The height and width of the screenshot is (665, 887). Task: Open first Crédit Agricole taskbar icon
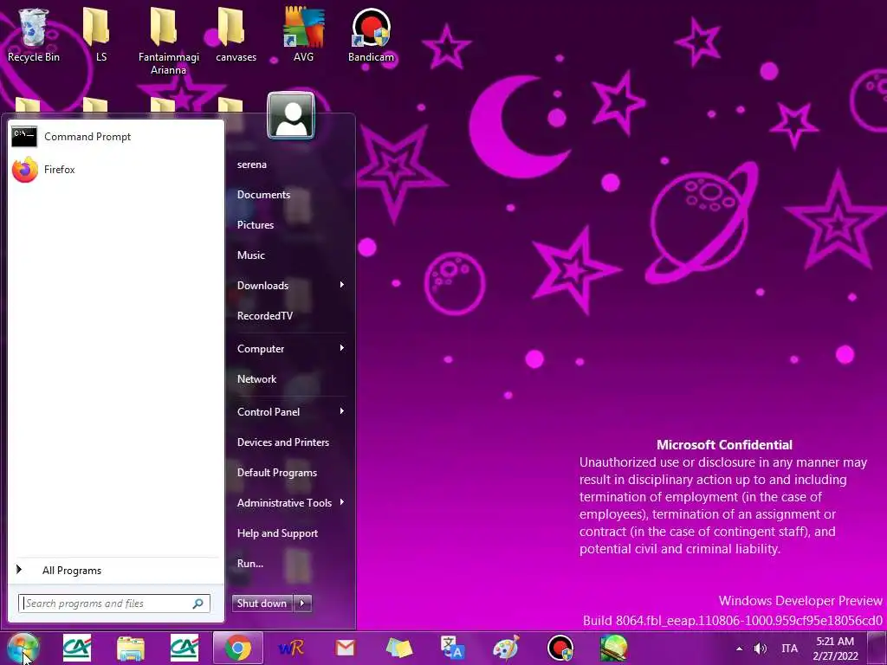pos(77,648)
